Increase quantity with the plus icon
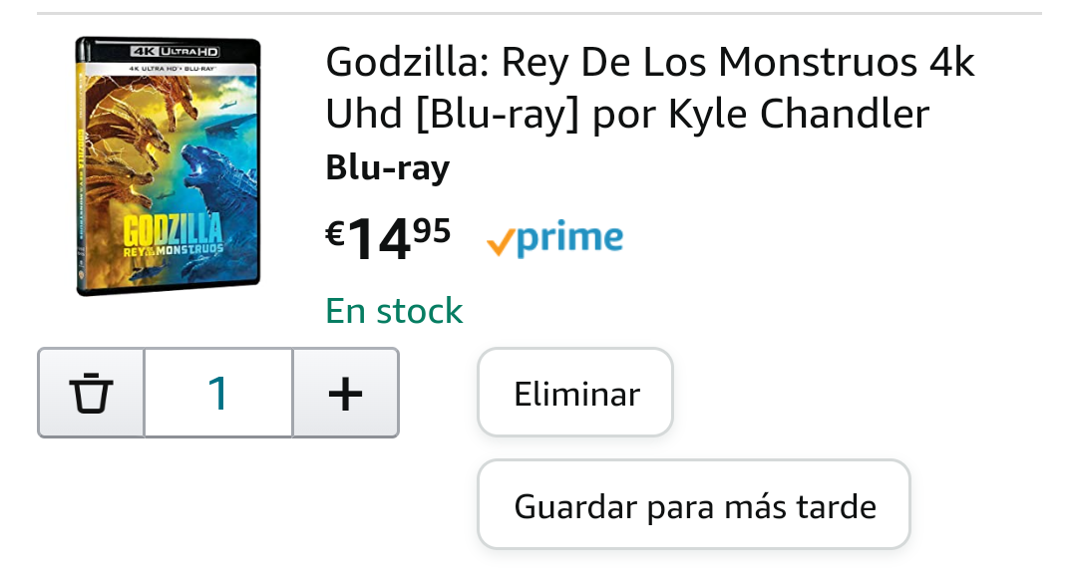Screen dimensions: 1072x577 (346, 393)
